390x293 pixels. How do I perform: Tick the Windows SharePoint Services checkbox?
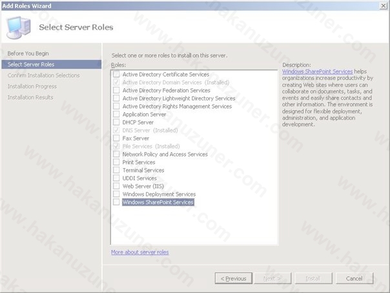pyautogui.click(x=116, y=202)
